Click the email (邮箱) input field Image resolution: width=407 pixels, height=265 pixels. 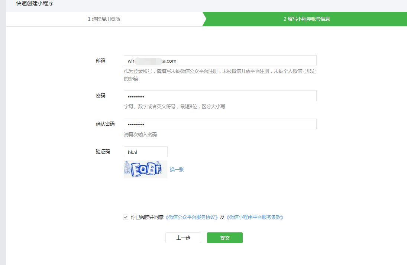point(220,60)
